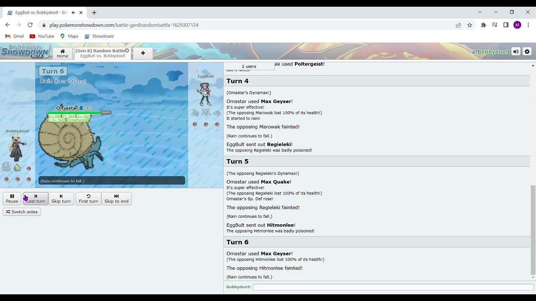The image size is (536, 301).
Task: Open the Home tab
Action: 62,54
